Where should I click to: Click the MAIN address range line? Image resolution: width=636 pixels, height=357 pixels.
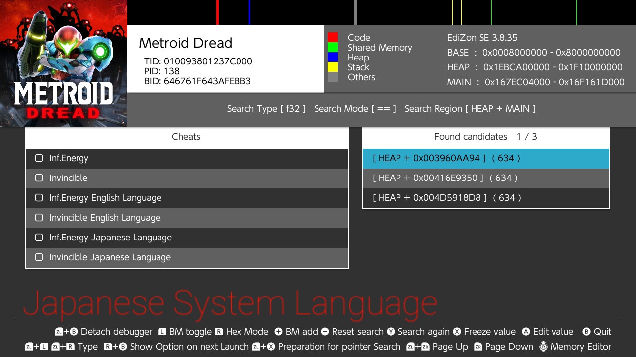click(x=536, y=82)
